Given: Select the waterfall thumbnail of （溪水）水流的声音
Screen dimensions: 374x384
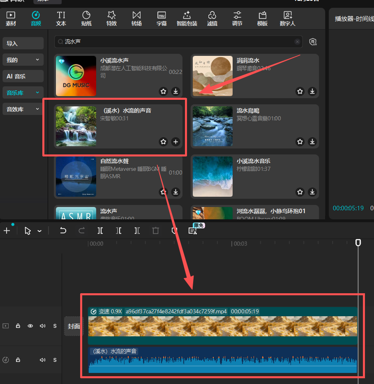Looking at the screenshot, I should click(76, 126).
